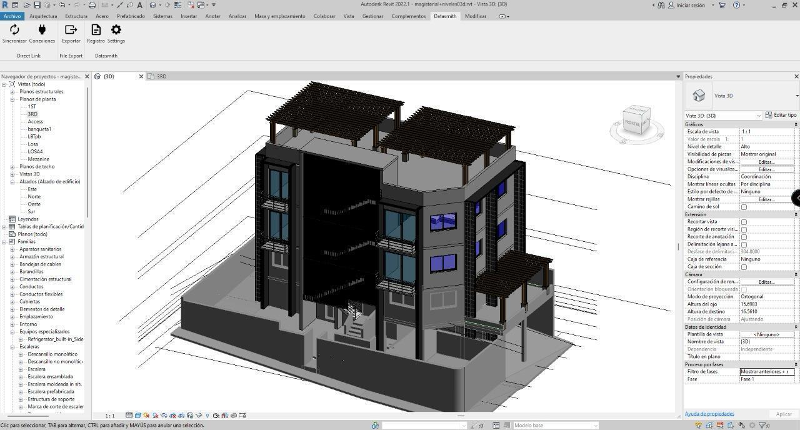The image size is (800, 430).
Task: Enable the Camino de sol checkbox
Action: coord(744,207)
